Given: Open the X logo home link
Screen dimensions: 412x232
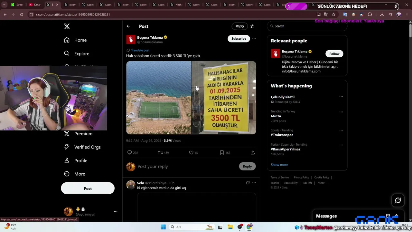Looking at the screenshot, I should [67, 26].
